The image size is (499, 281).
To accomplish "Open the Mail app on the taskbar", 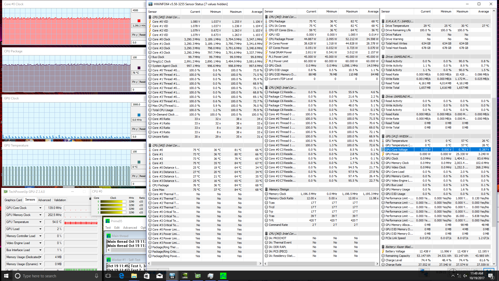I will point(159,276).
